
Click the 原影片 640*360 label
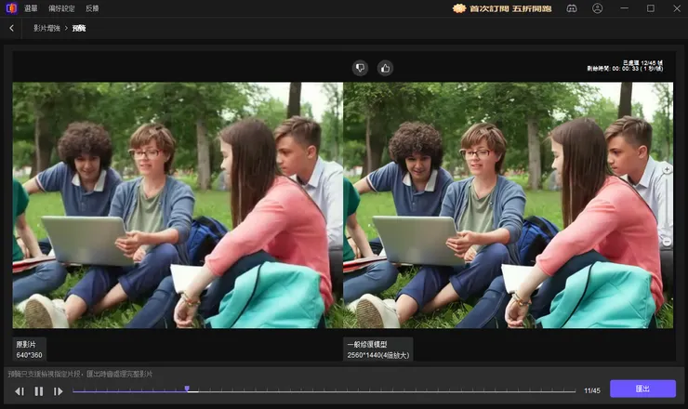(x=29, y=350)
